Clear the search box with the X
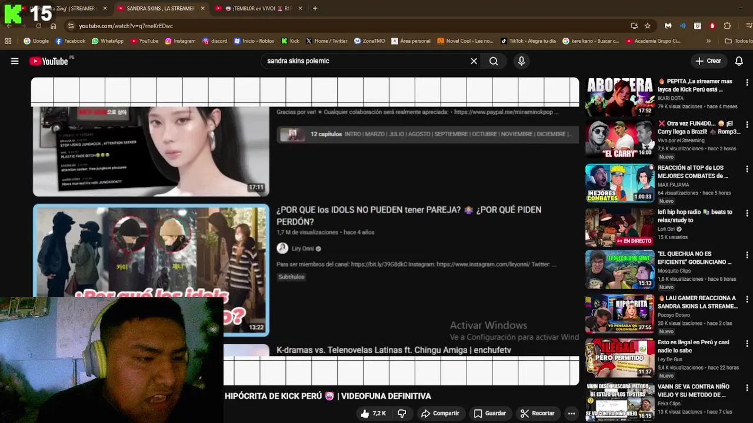The height and width of the screenshot is (423, 753). tap(474, 61)
